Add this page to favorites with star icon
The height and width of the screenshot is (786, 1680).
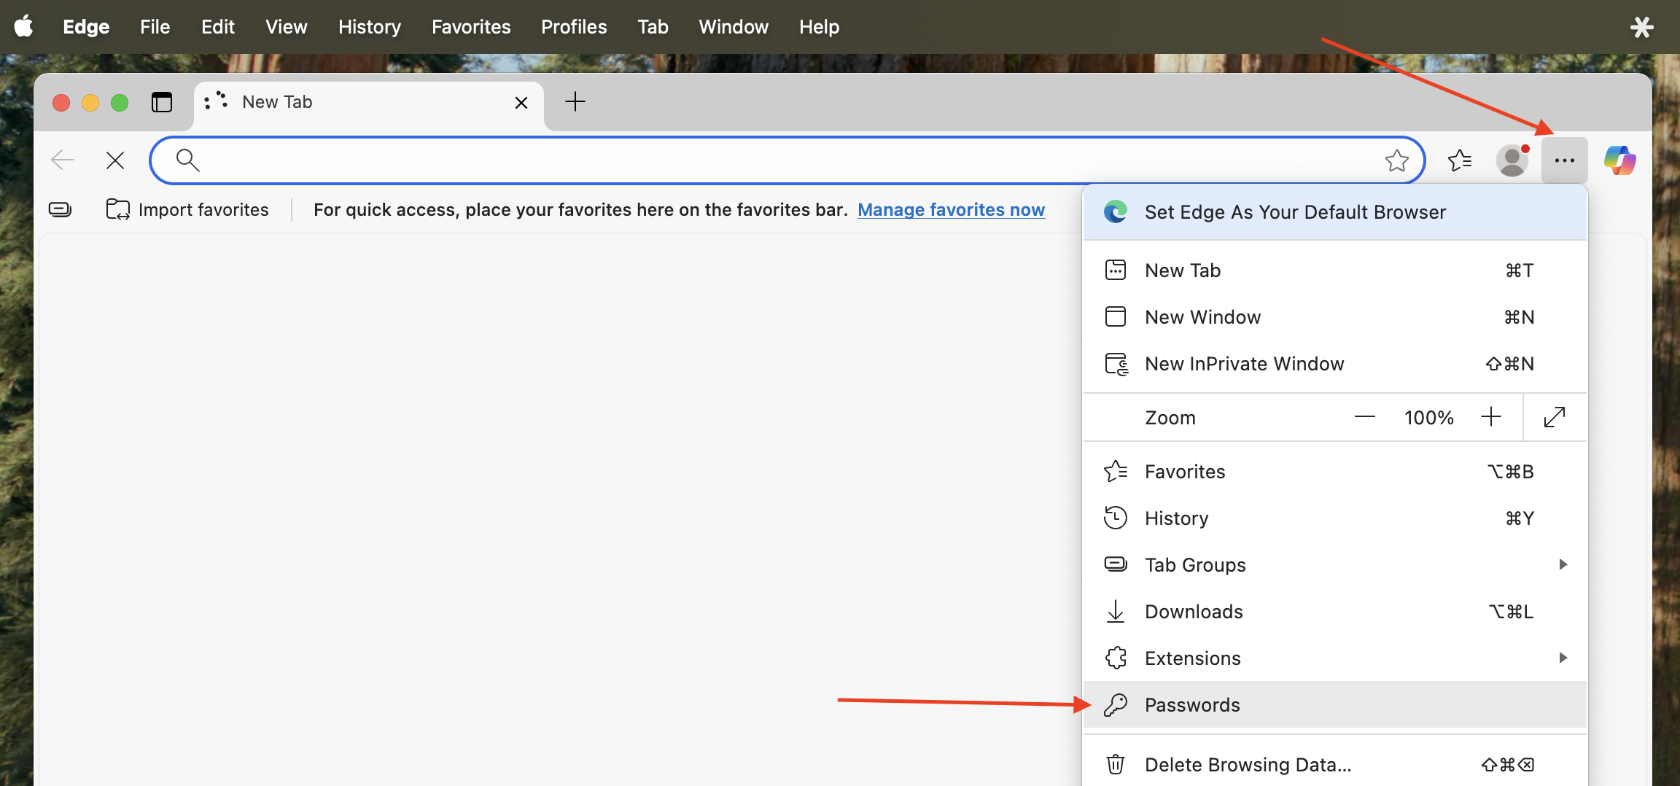pos(1398,160)
